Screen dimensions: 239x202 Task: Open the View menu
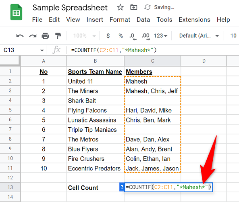[73, 20]
